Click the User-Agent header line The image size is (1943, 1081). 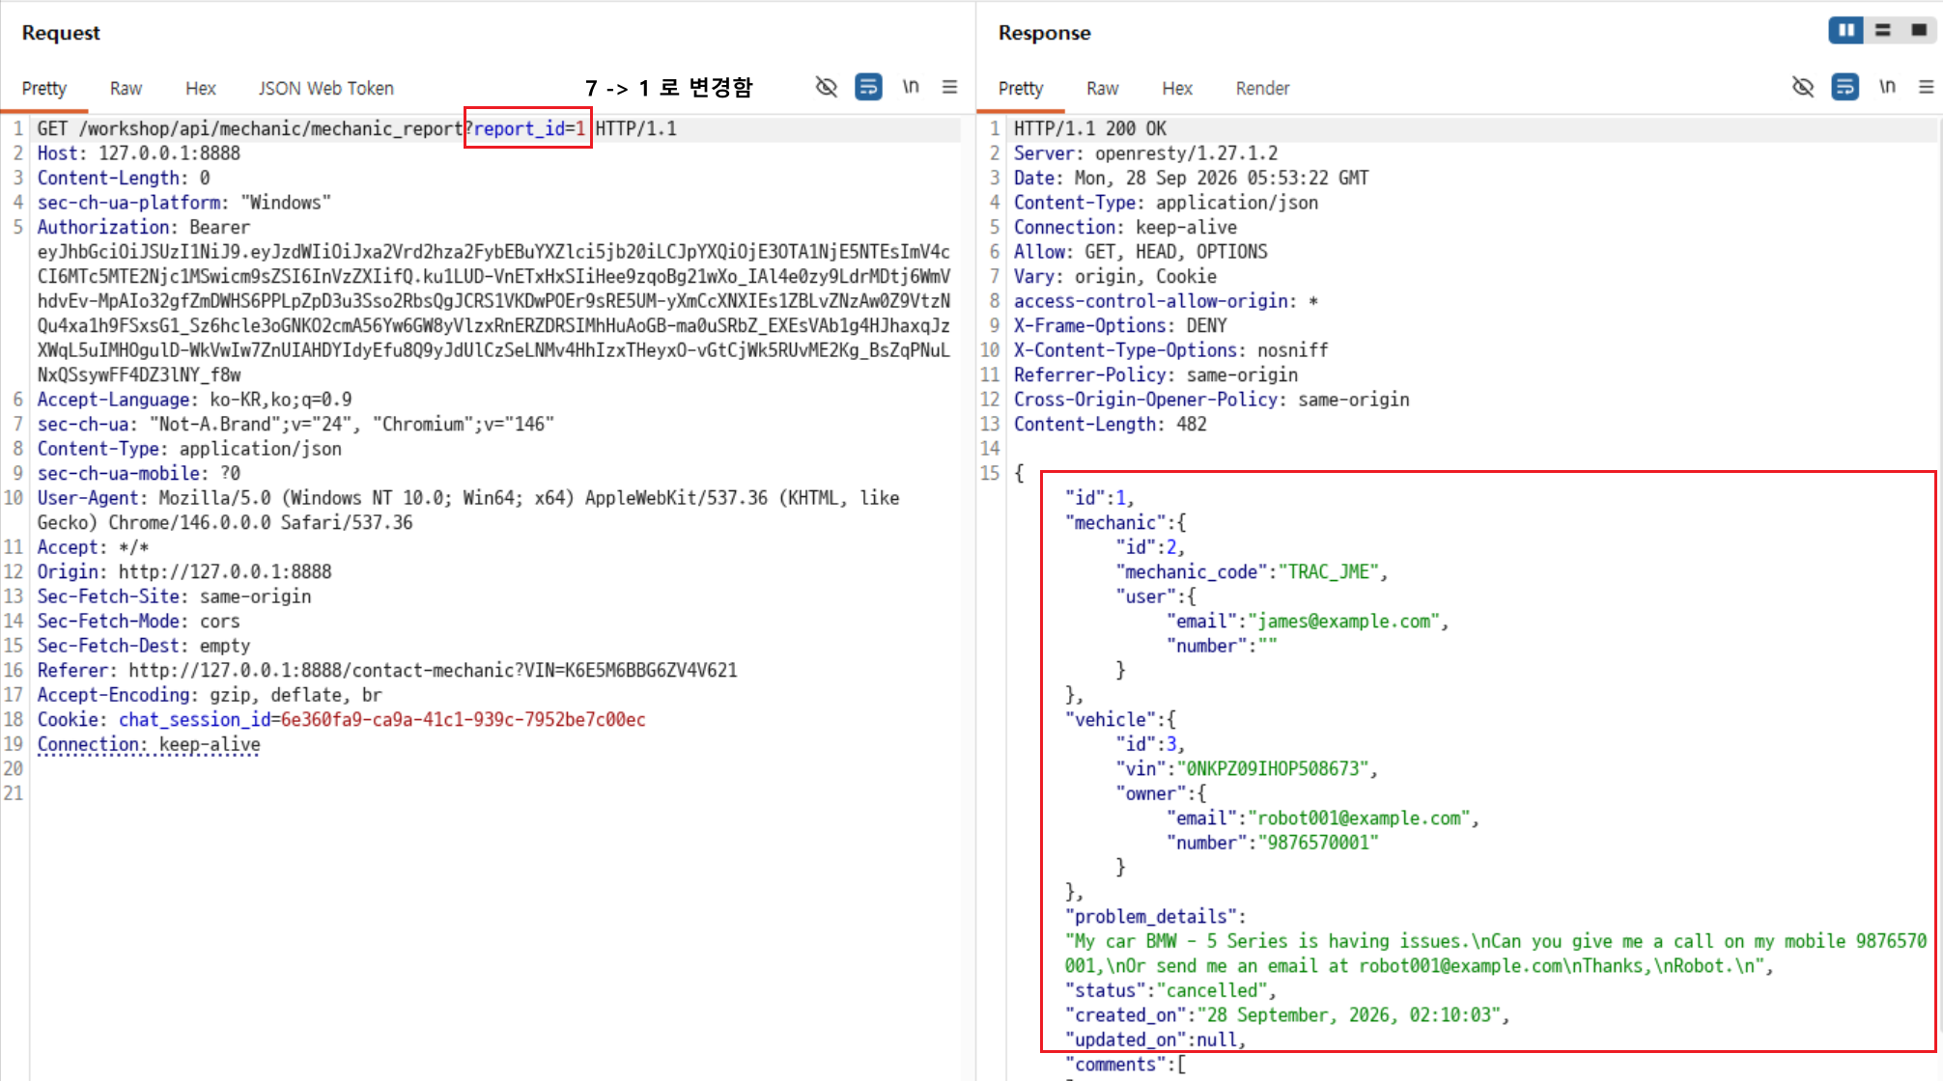point(468,510)
